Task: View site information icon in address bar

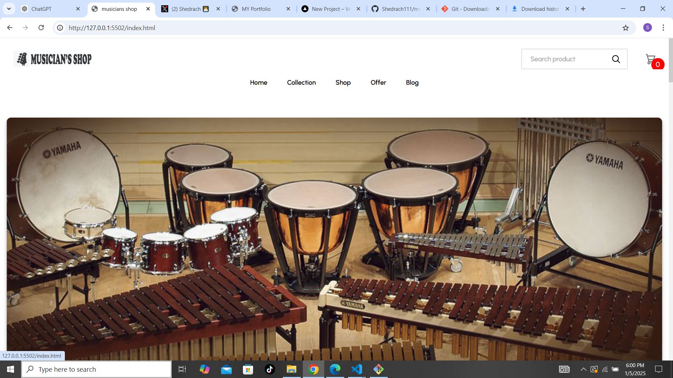Action: (60, 28)
